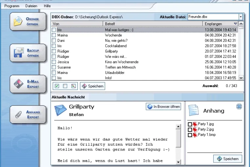Check the Party 1.jpg attachment checkbox
Image resolution: width=250 pixels, height=167 pixels.
tap(190, 124)
